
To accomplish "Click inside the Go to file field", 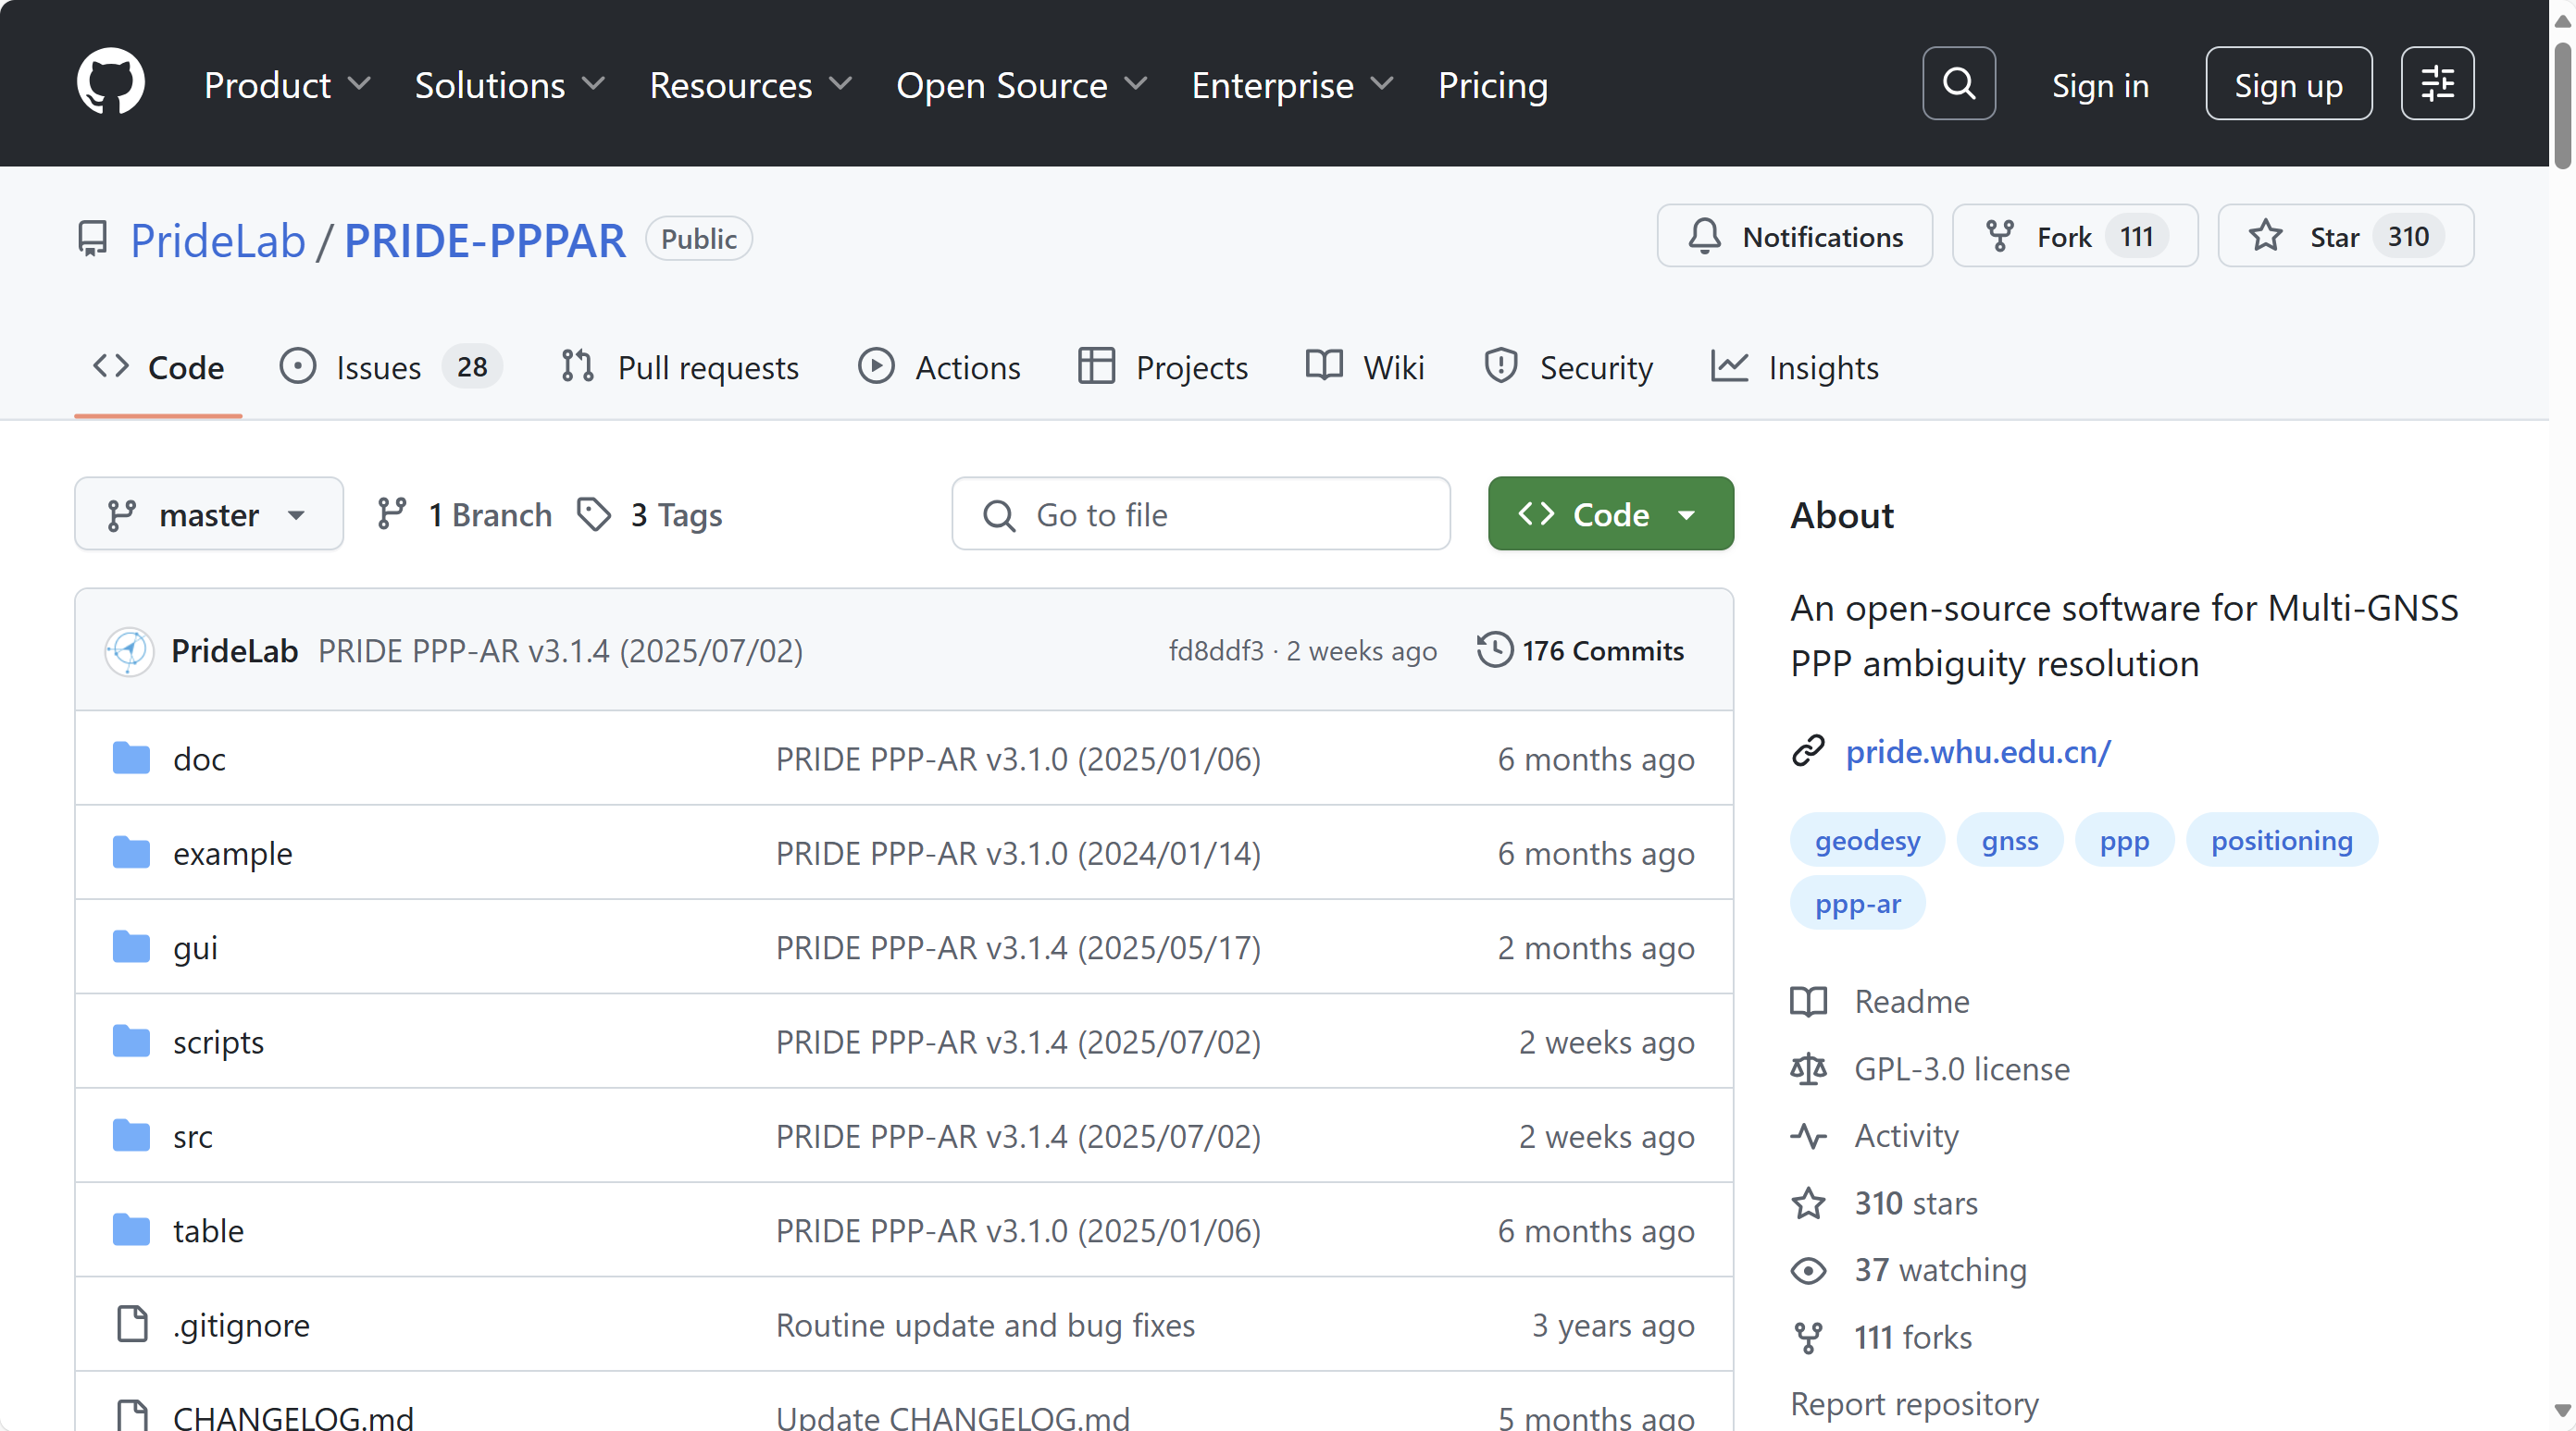I will tap(1200, 513).
